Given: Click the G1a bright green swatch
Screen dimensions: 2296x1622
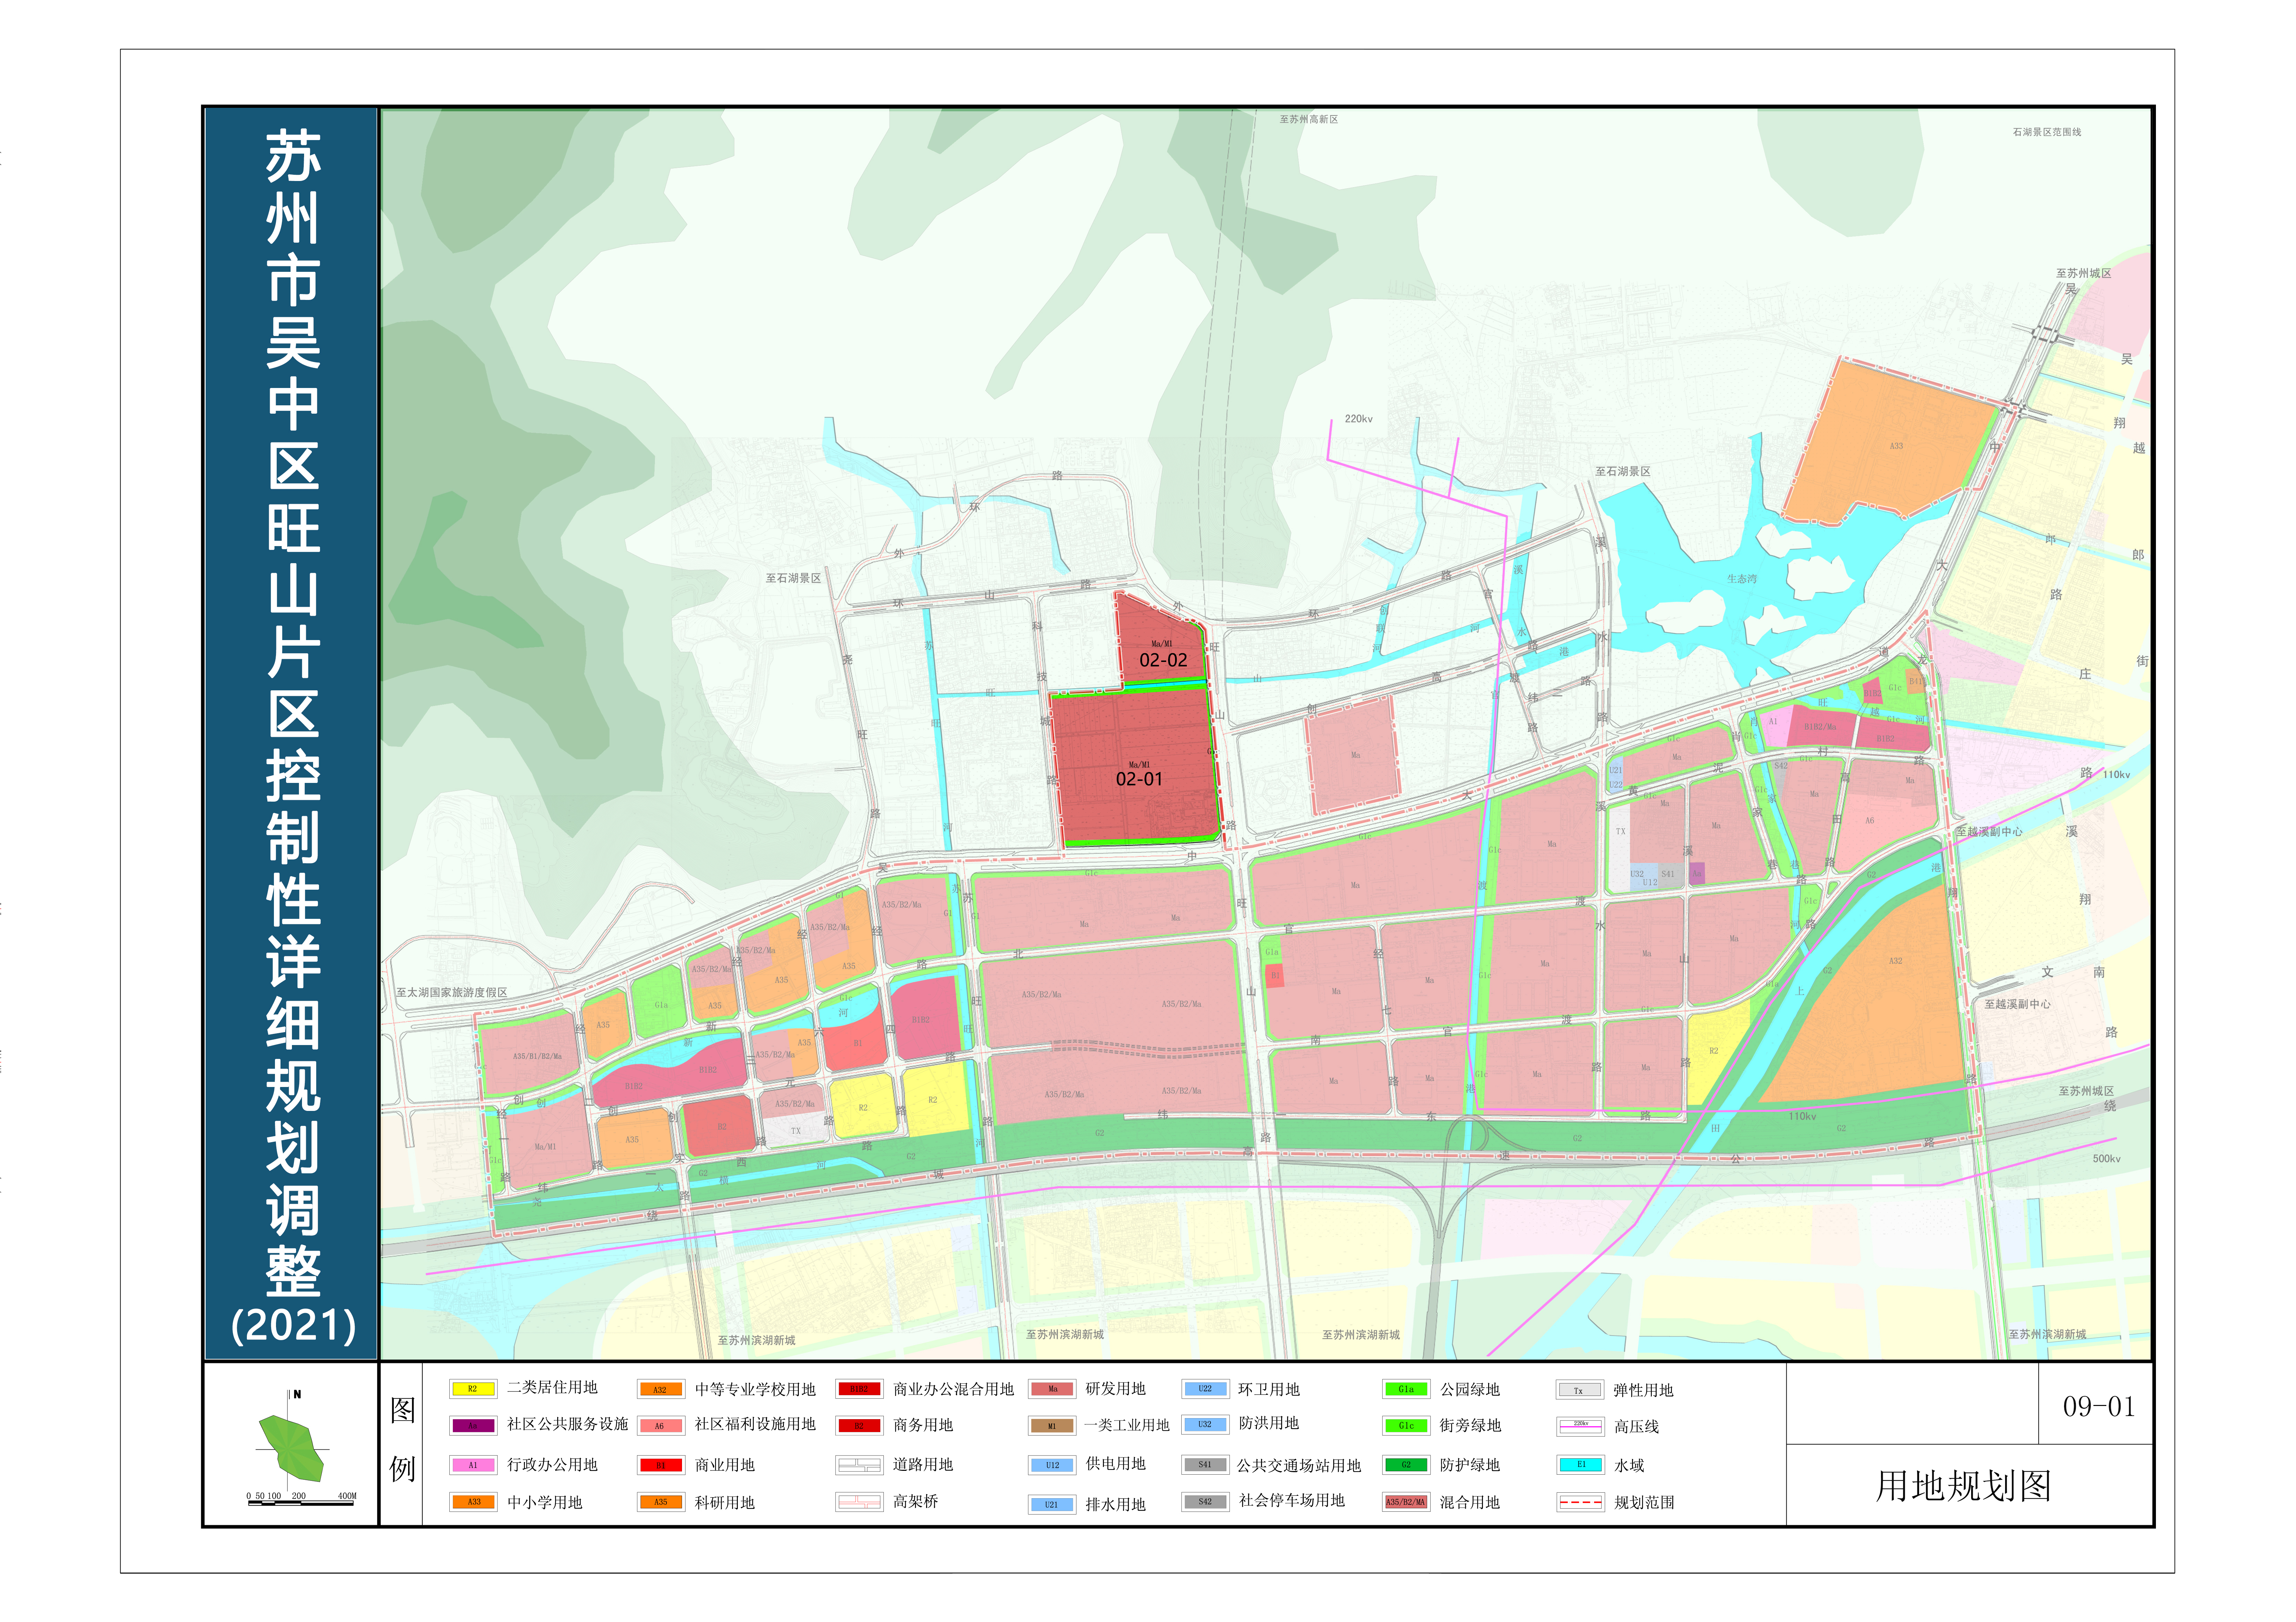Looking at the screenshot, I should 1406,1389.
